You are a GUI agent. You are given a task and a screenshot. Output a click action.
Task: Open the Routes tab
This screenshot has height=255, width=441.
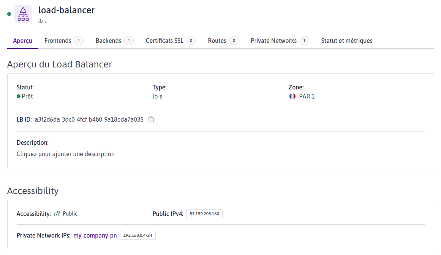pyautogui.click(x=217, y=41)
